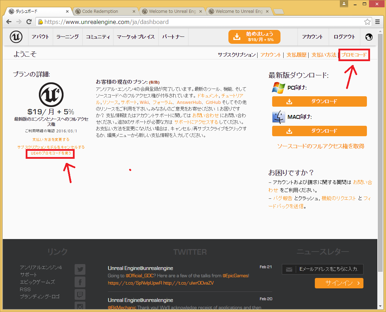Bookmark page with the star icon
This screenshot has width=386, height=312.
tap(367, 22)
